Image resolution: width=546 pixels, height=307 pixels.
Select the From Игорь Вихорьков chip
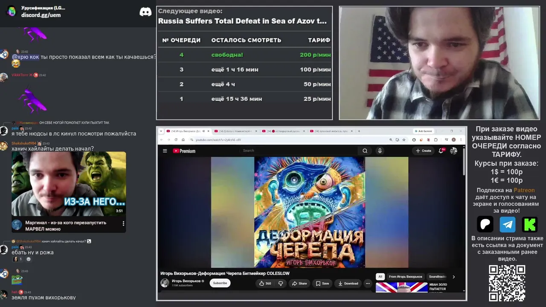405,277
